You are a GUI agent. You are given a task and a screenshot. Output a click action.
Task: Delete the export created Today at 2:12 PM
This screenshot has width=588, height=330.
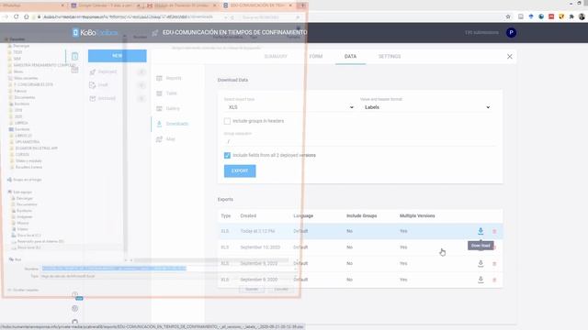tap(494, 232)
